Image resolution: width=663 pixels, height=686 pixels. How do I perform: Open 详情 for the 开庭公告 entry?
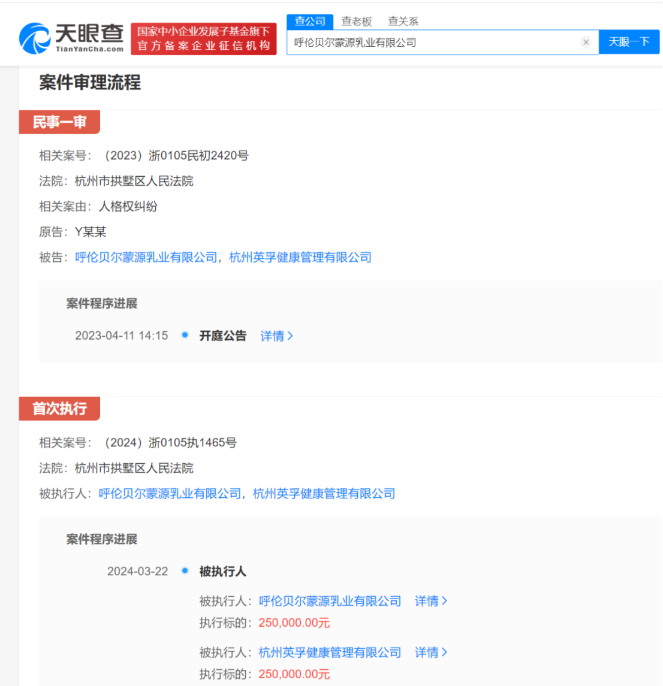coord(276,336)
